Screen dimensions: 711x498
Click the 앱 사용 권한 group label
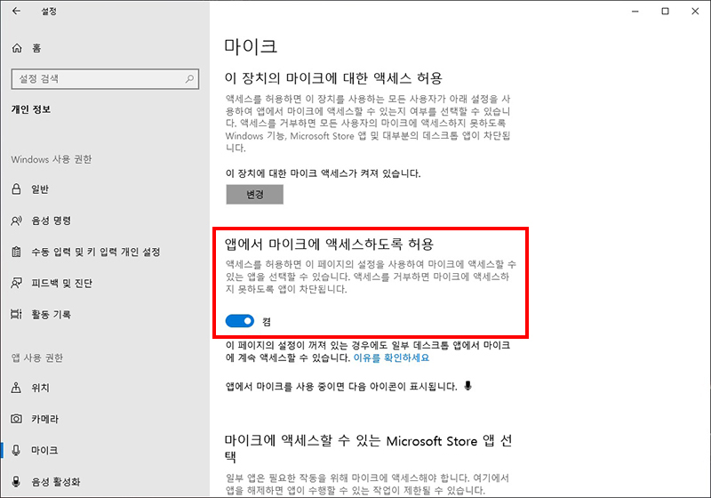[37, 357]
